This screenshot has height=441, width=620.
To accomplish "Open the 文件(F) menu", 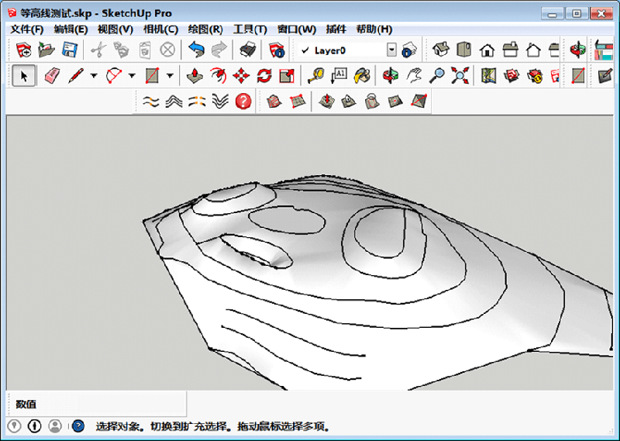I will [27, 29].
